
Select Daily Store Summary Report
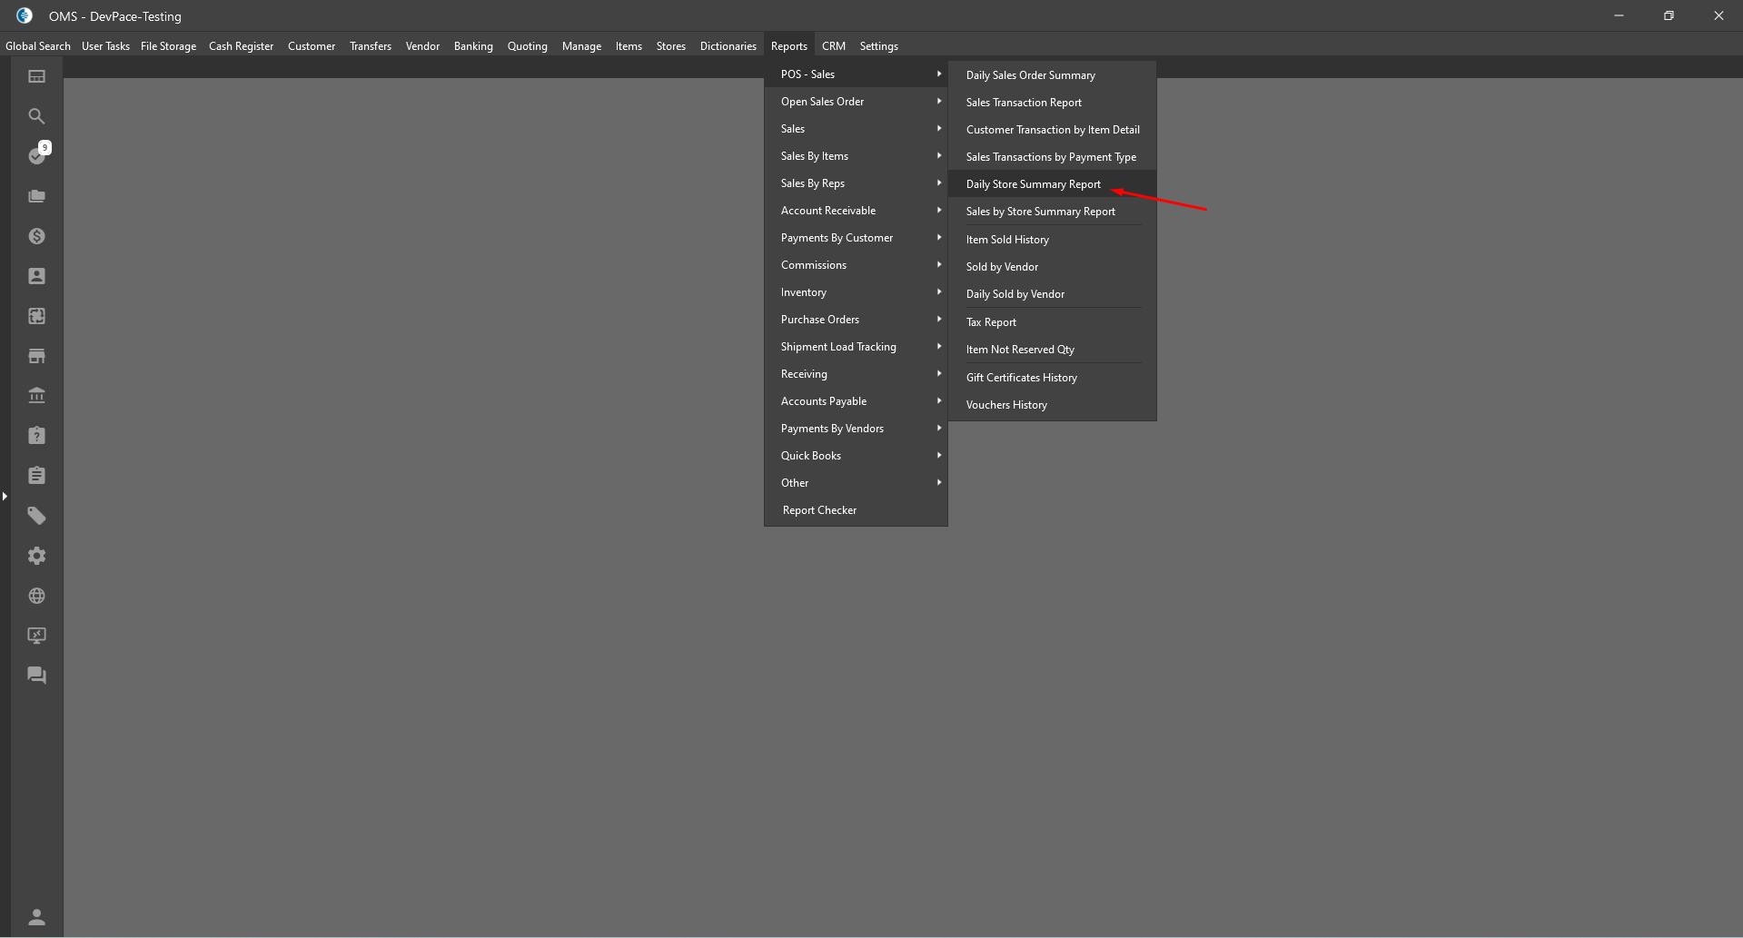pos(1052,184)
